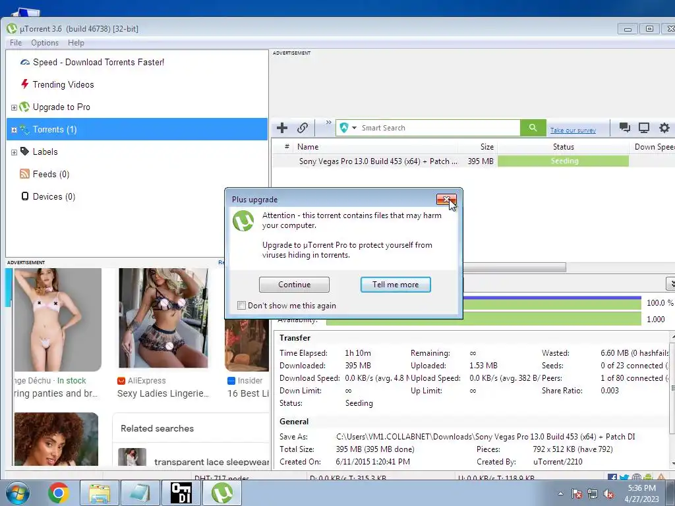Open the search provider dropdown arrow
This screenshot has height=506, width=675.
pos(354,128)
